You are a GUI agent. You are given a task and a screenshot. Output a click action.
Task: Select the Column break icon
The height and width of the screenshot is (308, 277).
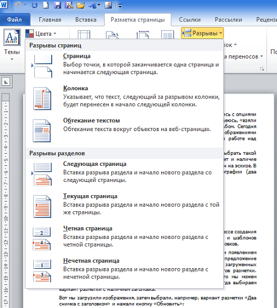[42, 98]
